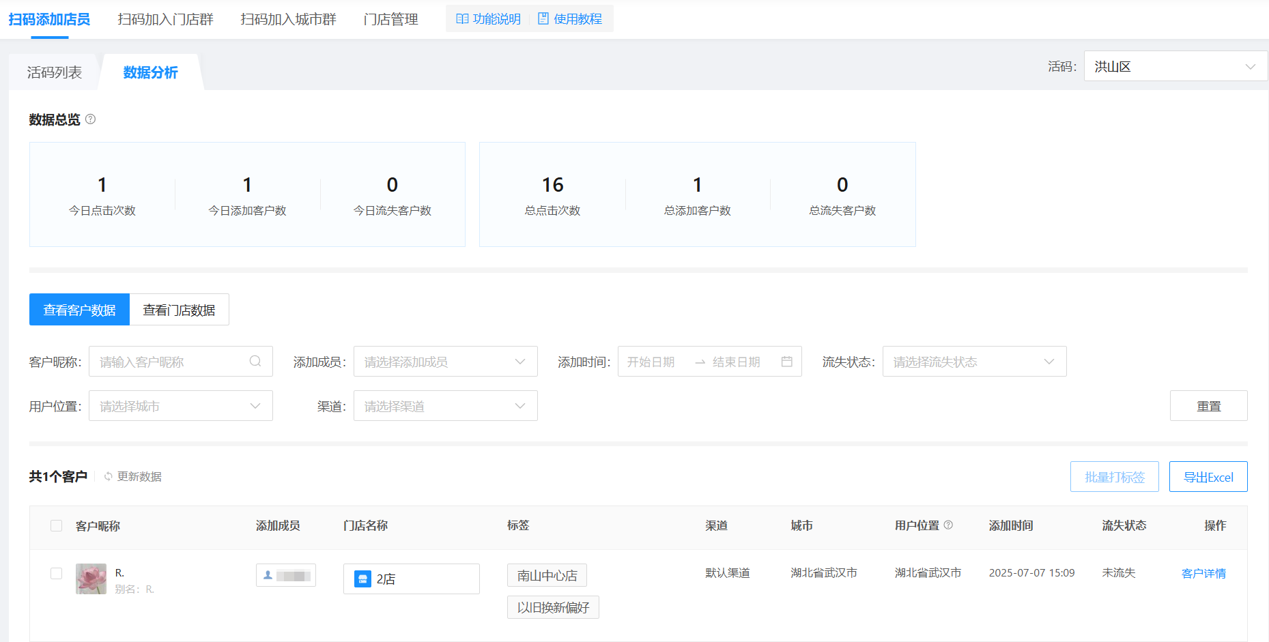Select 查看客户数据 view button

click(x=79, y=310)
